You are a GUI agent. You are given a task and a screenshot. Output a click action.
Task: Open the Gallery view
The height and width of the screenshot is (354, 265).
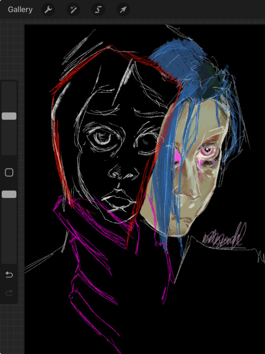pyautogui.click(x=20, y=9)
